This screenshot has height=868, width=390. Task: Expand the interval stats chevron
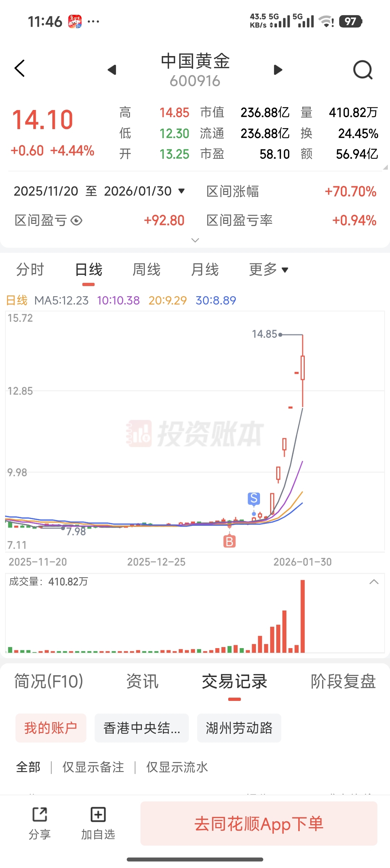(x=195, y=240)
